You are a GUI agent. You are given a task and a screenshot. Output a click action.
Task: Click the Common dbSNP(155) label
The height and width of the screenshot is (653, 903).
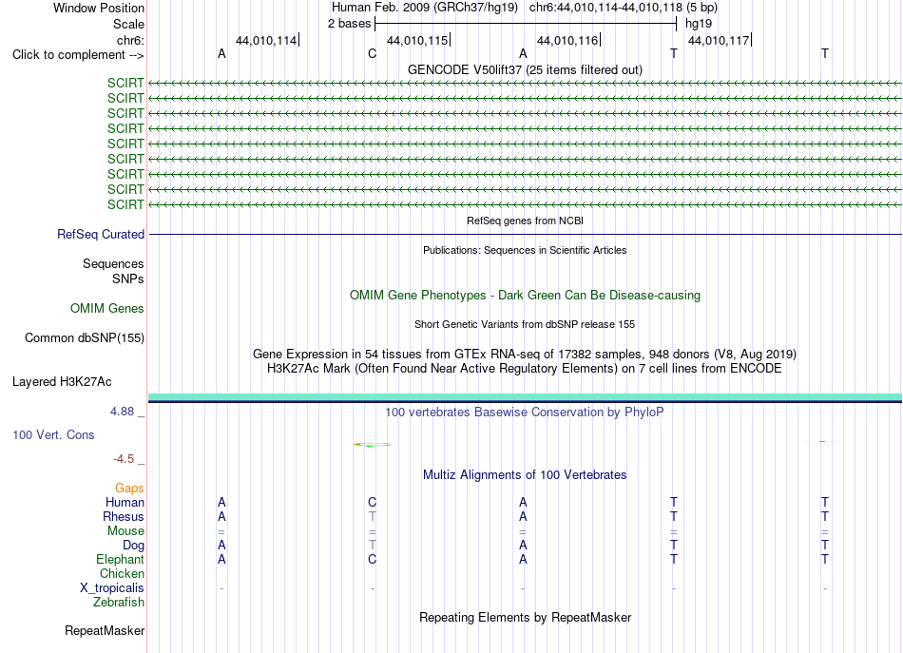(x=84, y=338)
